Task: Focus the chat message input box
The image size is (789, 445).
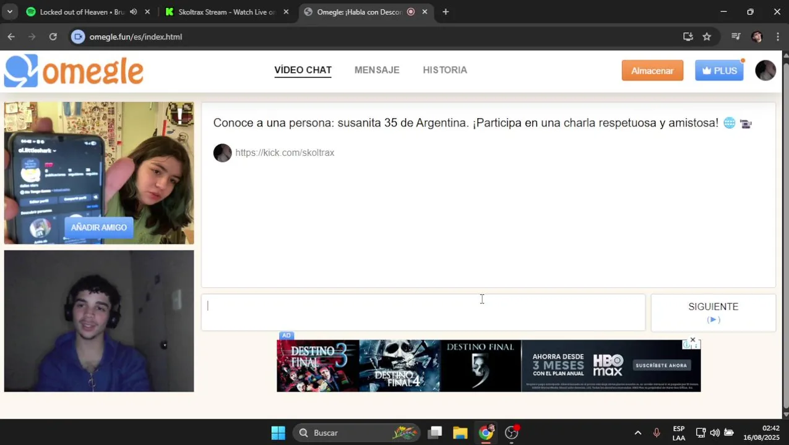Action: pyautogui.click(x=423, y=312)
